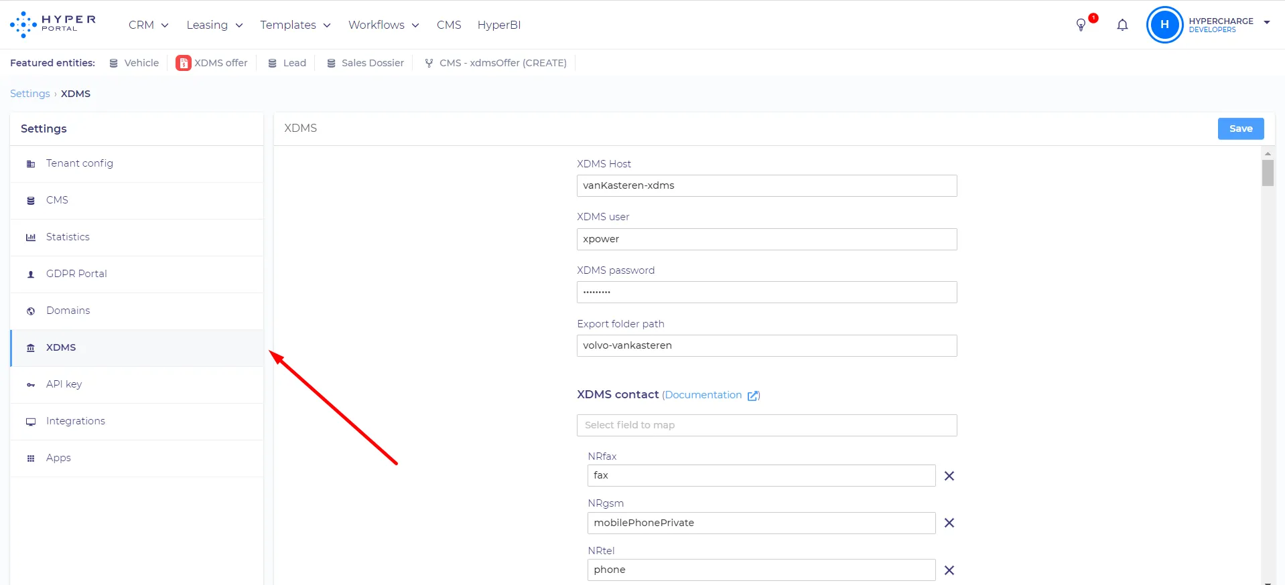Image resolution: width=1285 pixels, height=585 pixels.
Task: Remove the NRtel field mapping
Action: point(949,570)
